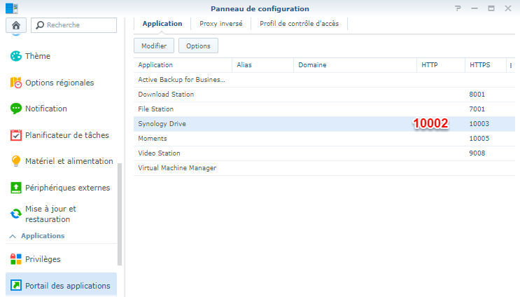Viewport: 520px width, 297px height.
Task: Sort by the Alias column header
Action: 262,65
